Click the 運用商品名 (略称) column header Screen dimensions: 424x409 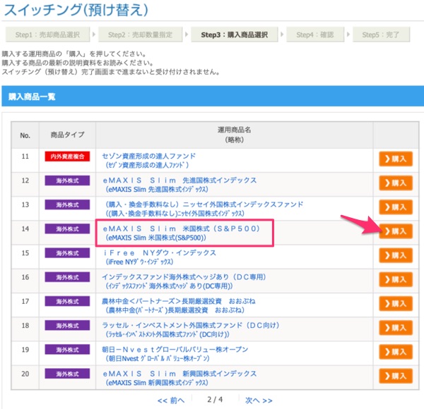234,135
